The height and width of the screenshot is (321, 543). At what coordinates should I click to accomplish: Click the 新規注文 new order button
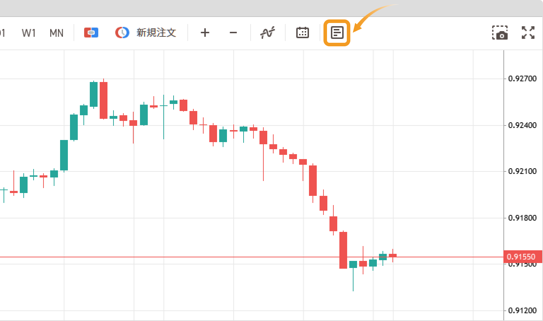pos(156,33)
